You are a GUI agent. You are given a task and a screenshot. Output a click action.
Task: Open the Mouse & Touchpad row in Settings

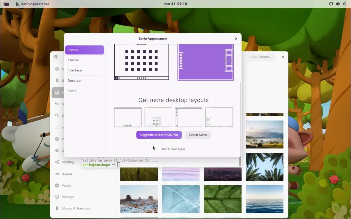pyautogui.click(x=83, y=208)
